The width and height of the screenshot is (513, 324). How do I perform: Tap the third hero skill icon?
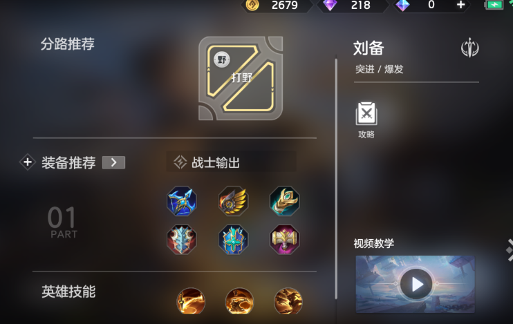(x=288, y=301)
